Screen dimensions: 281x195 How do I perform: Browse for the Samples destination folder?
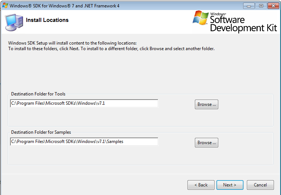pyautogui.click(x=206, y=142)
